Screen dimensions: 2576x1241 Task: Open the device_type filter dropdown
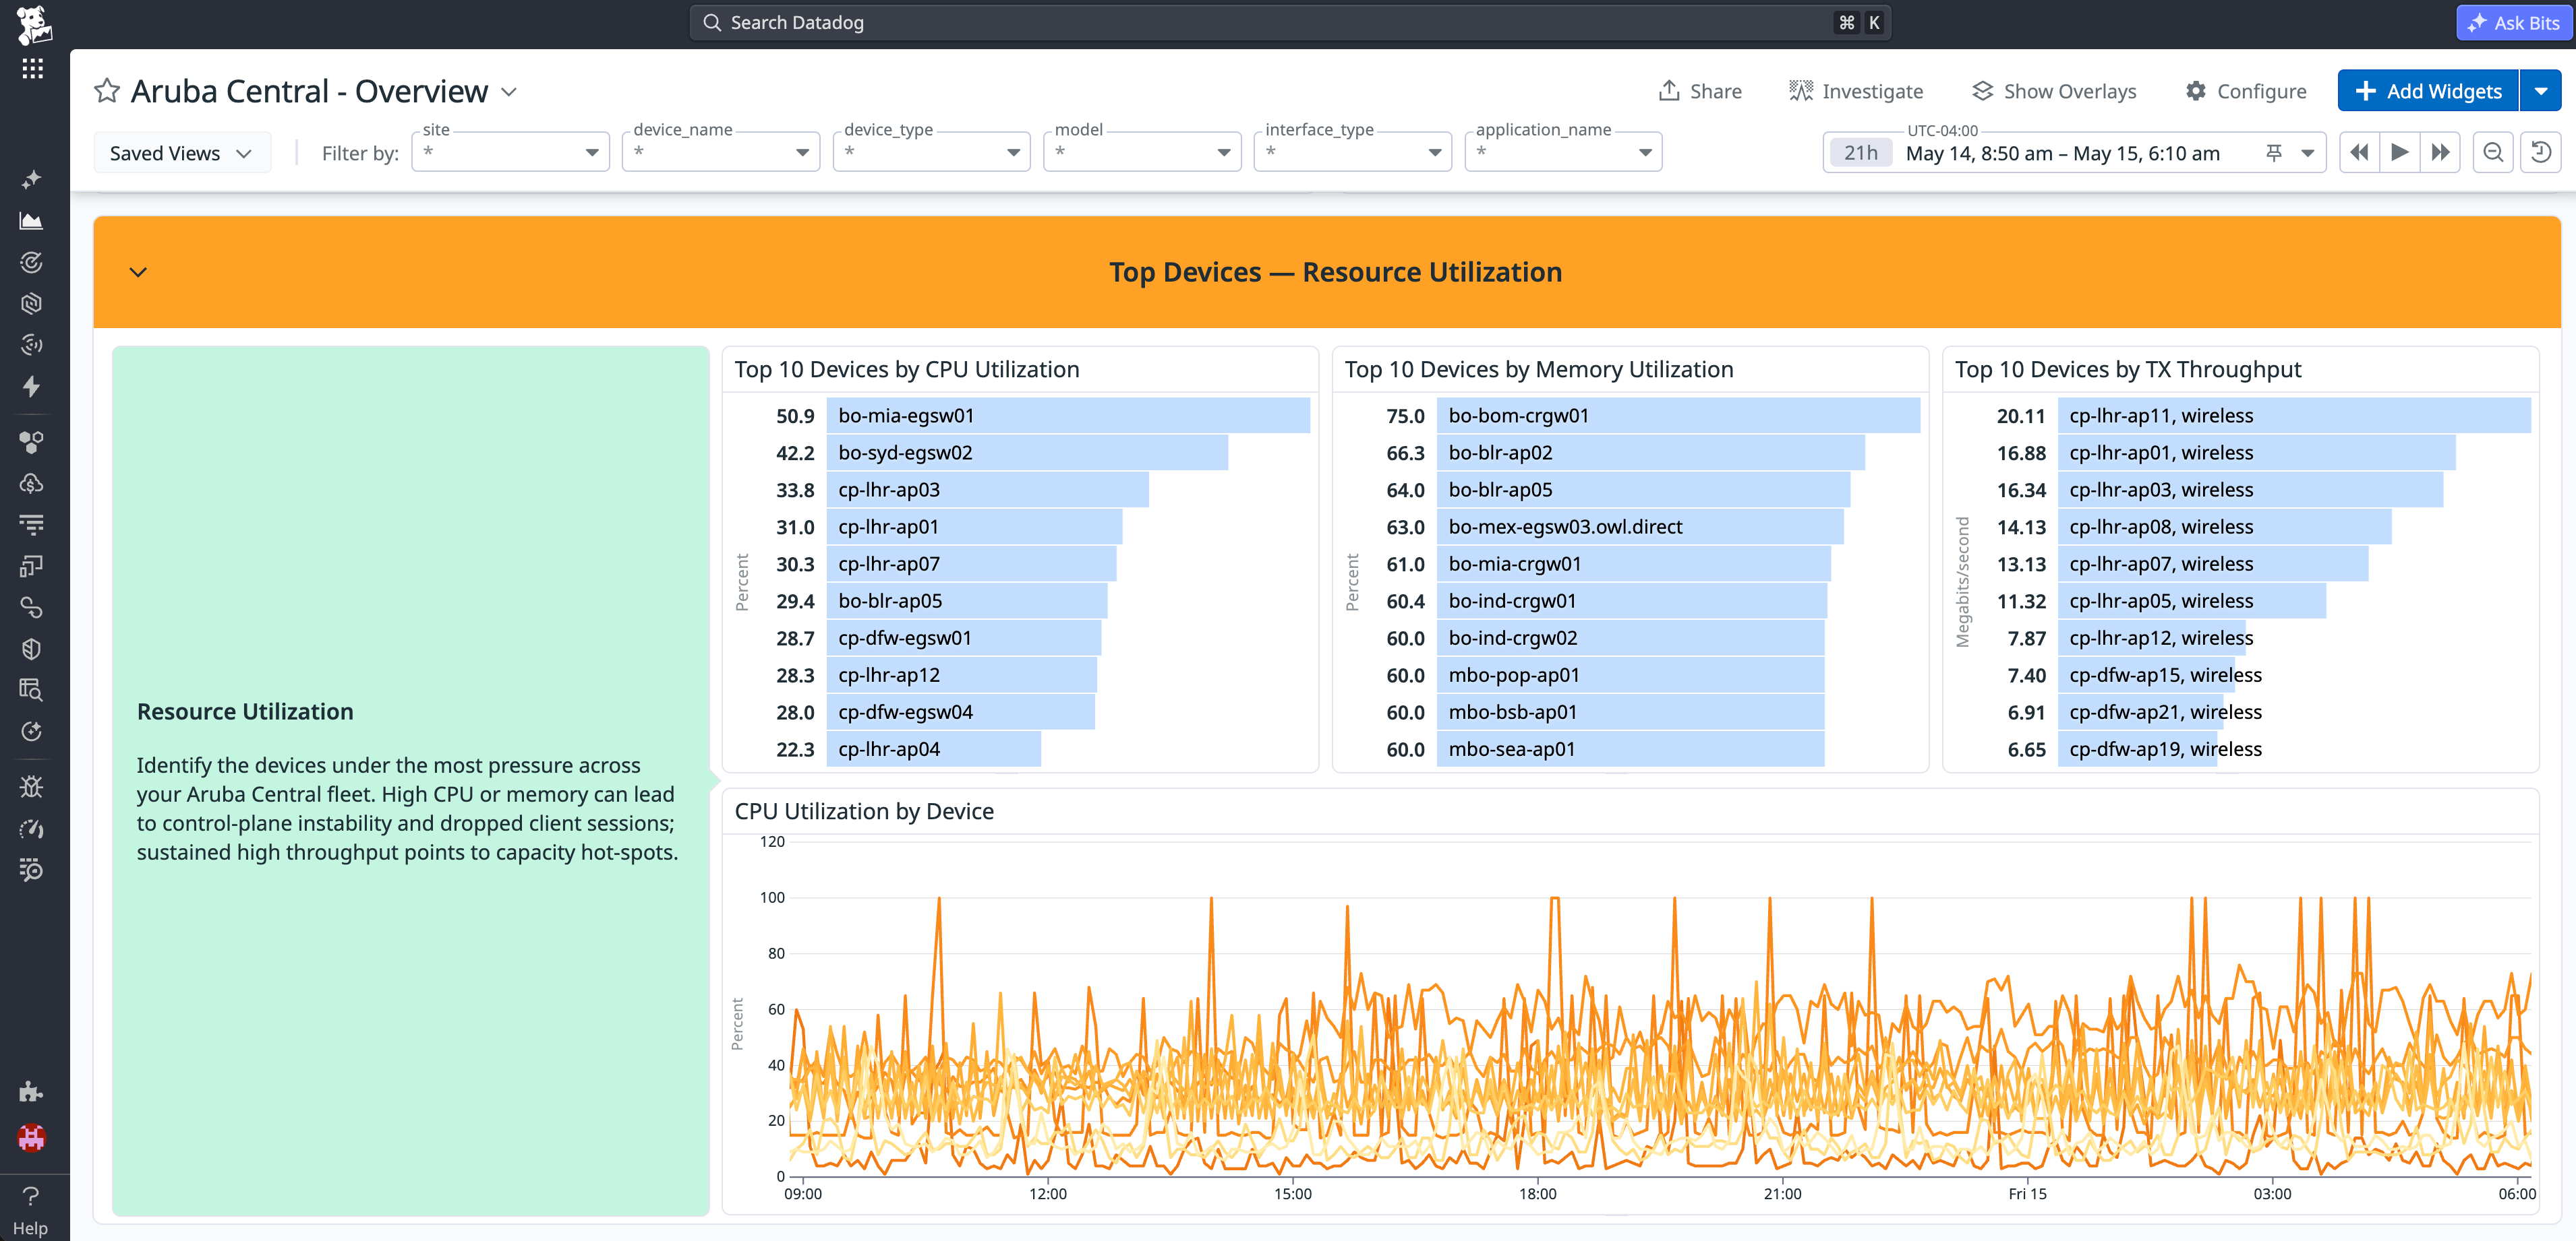click(x=931, y=152)
